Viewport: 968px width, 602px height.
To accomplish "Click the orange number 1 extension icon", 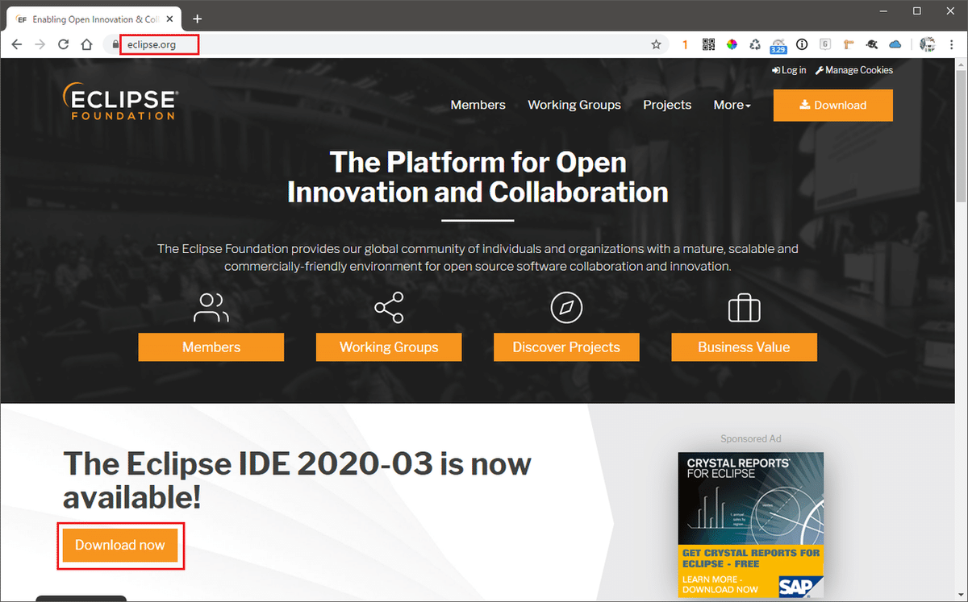I will click(x=685, y=45).
